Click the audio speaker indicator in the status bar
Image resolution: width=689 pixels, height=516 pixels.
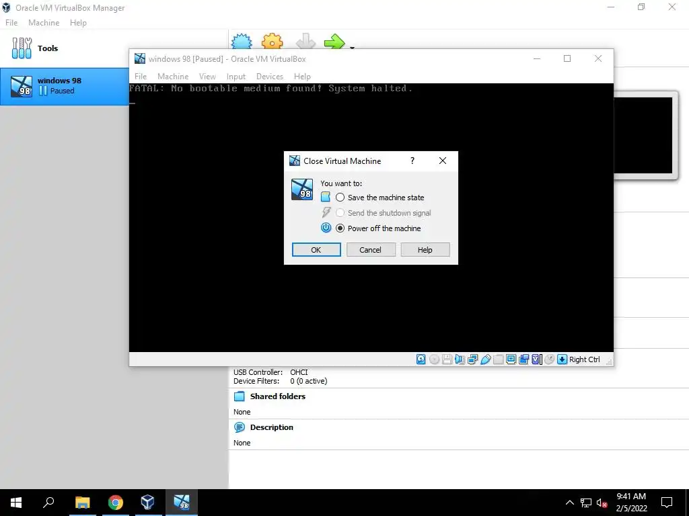(460, 359)
